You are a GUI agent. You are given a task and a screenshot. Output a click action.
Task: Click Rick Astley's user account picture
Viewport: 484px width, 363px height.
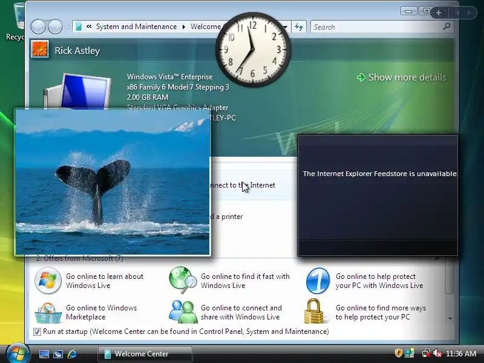40,50
